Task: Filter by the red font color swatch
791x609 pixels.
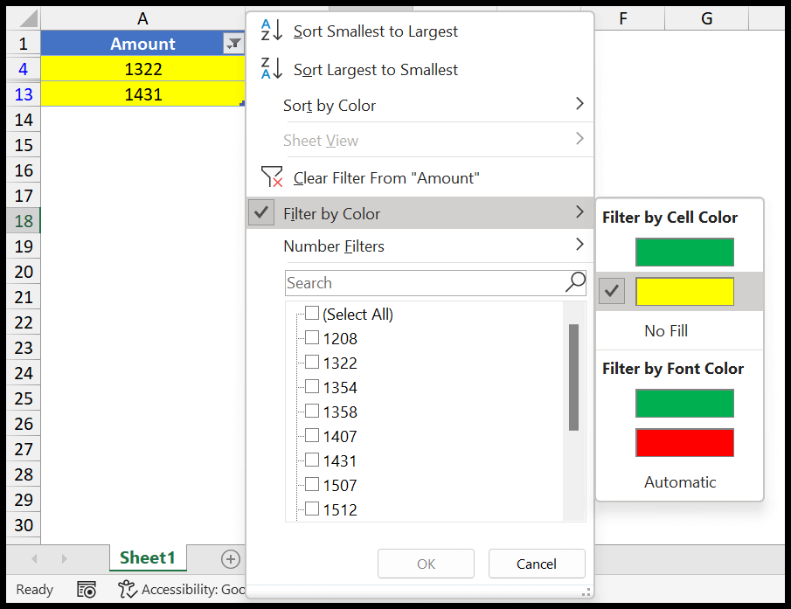Action: click(x=684, y=443)
